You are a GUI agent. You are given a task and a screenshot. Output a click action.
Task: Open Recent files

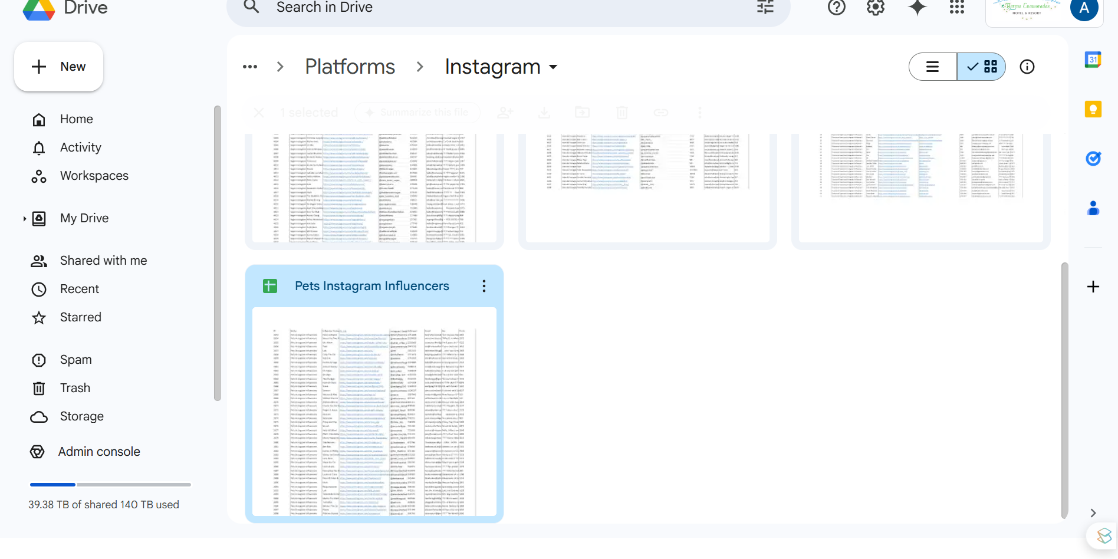point(80,289)
